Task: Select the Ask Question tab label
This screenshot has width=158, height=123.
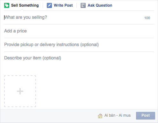Action: click(100, 5)
